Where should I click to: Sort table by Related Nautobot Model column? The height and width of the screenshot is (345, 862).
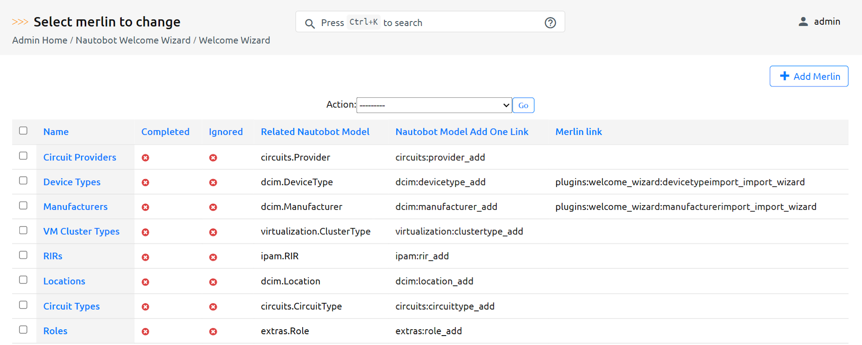(x=315, y=132)
